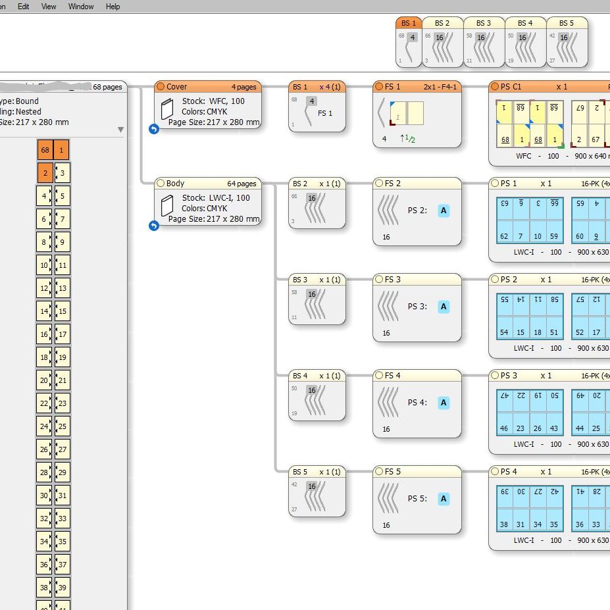Toggle the PS C1 circle indicator

[494, 86]
